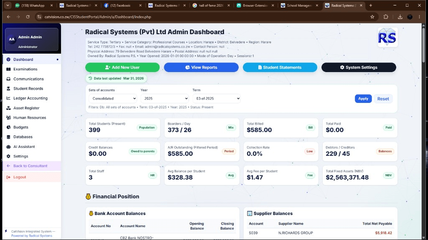This screenshot has height=240, width=428.
Task: Click the Bank Account Balances icon
Action: (x=91, y=213)
